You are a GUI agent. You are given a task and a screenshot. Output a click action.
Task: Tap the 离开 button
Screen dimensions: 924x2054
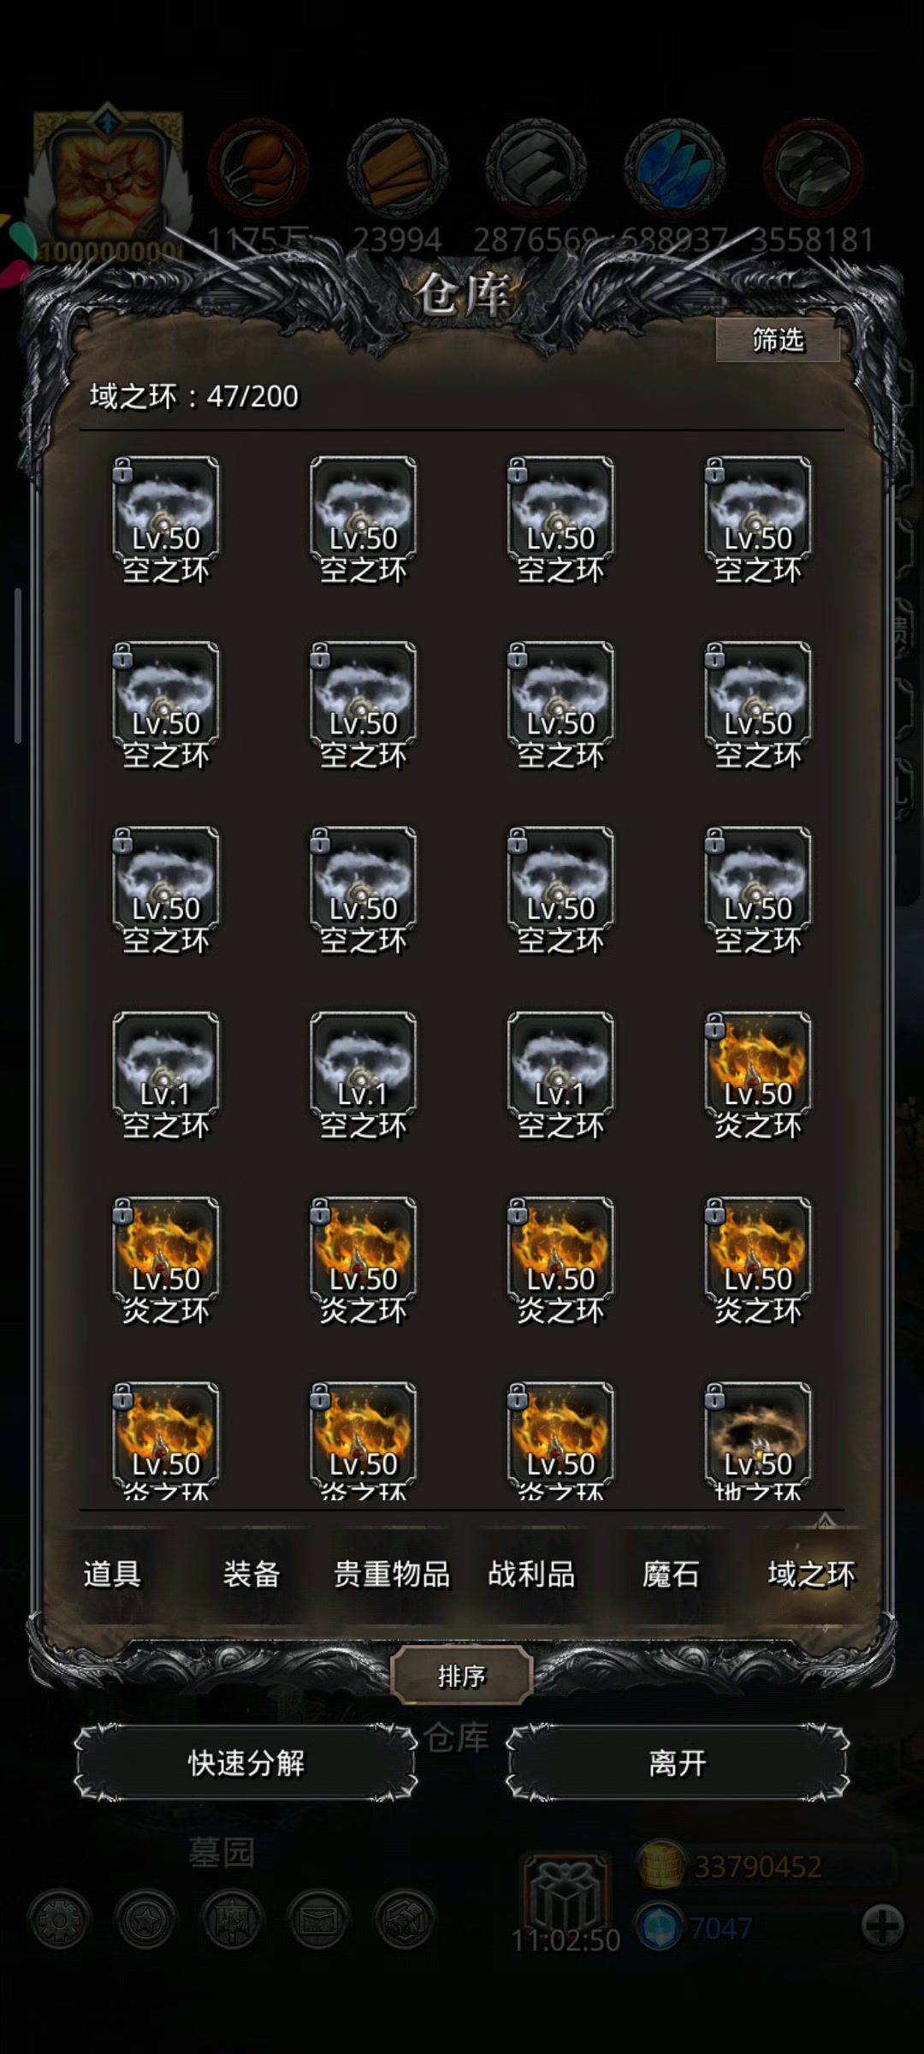678,1763
